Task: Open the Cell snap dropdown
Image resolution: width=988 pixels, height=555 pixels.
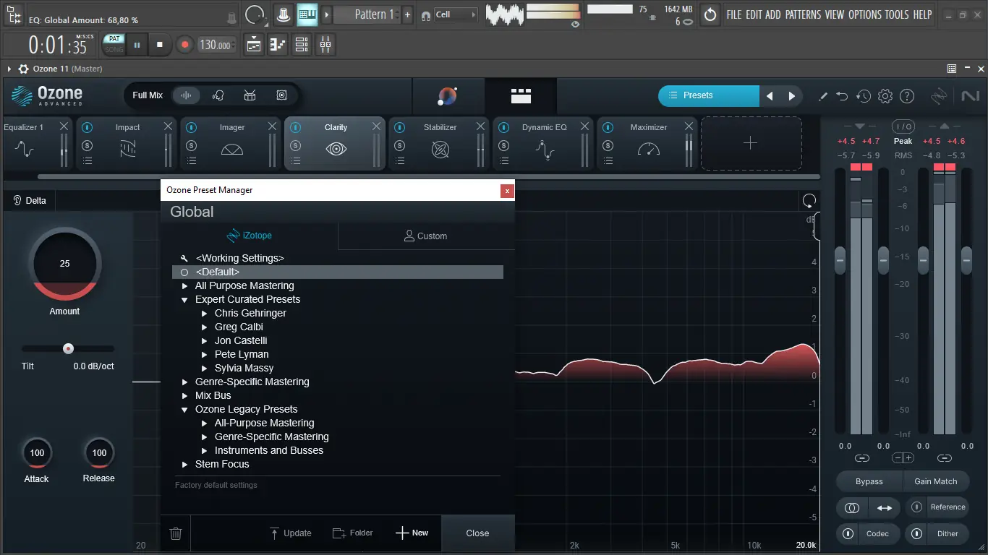Action: click(456, 14)
